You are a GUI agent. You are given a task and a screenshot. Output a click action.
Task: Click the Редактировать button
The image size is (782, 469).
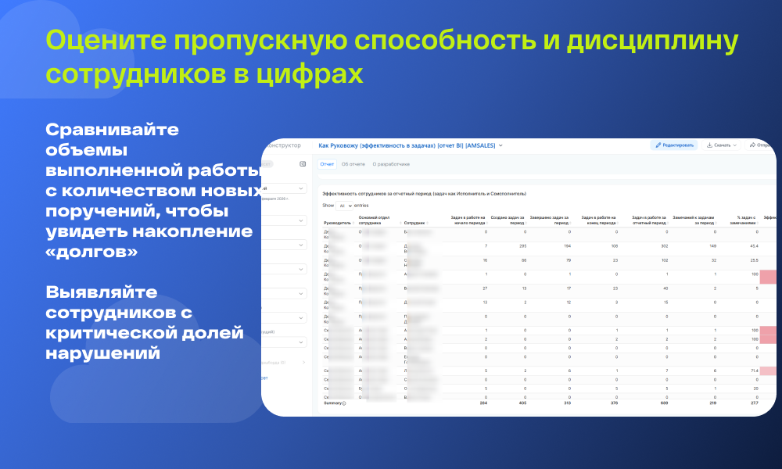(x=674, y=145)
